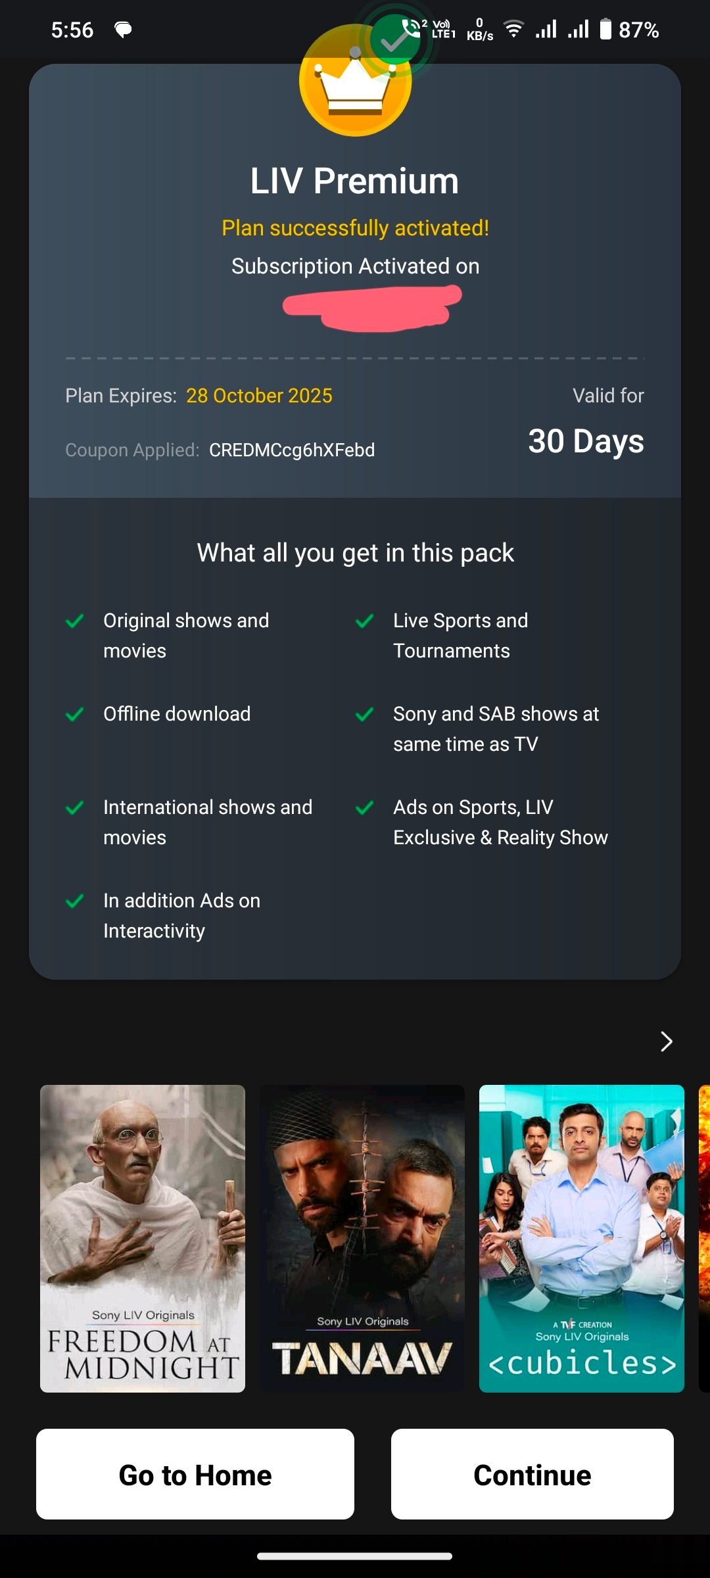Tap the Go to Home button
The height and width of the screenshot is (1578, 710).
pyautogui.click(x=195, y=1474)
